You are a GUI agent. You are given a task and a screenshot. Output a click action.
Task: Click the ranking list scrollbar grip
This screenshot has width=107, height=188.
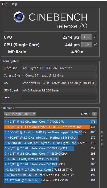102,139
